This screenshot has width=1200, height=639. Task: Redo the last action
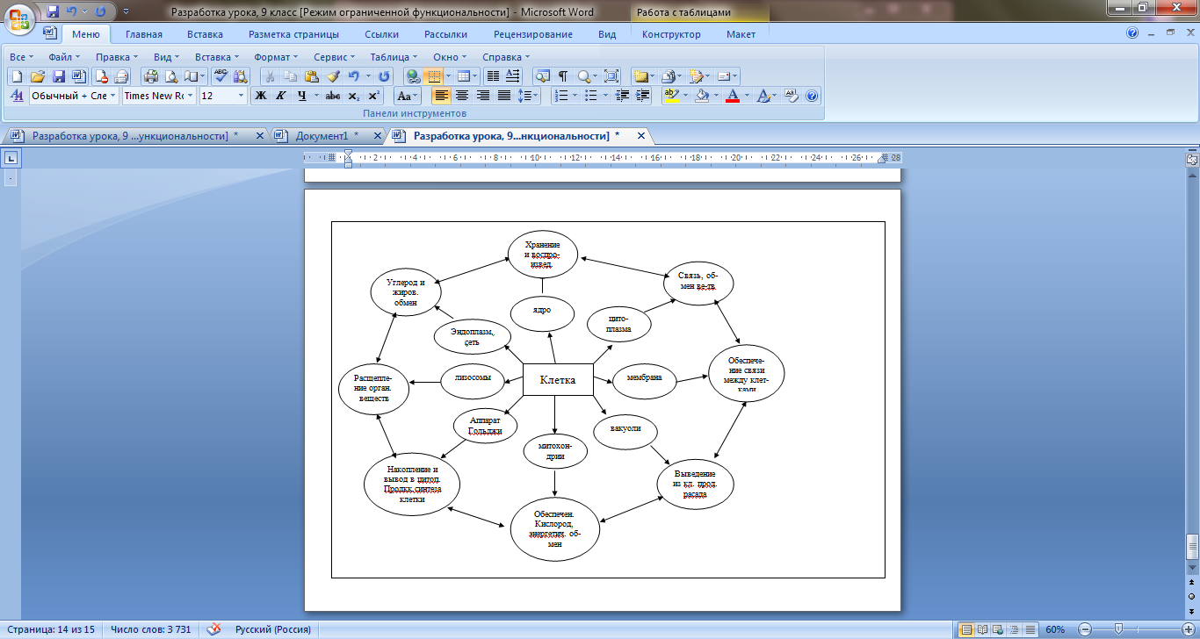point(384,76)
